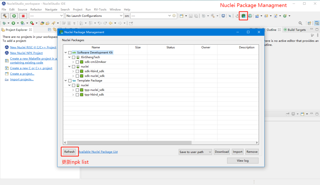Check the XinShengTech checkbox
The image size is (320, 185).
pos(73,57)
